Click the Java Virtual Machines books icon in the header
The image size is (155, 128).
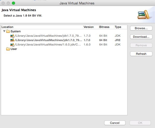click(143, 15)
